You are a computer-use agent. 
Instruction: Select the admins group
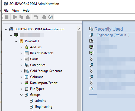40,101
